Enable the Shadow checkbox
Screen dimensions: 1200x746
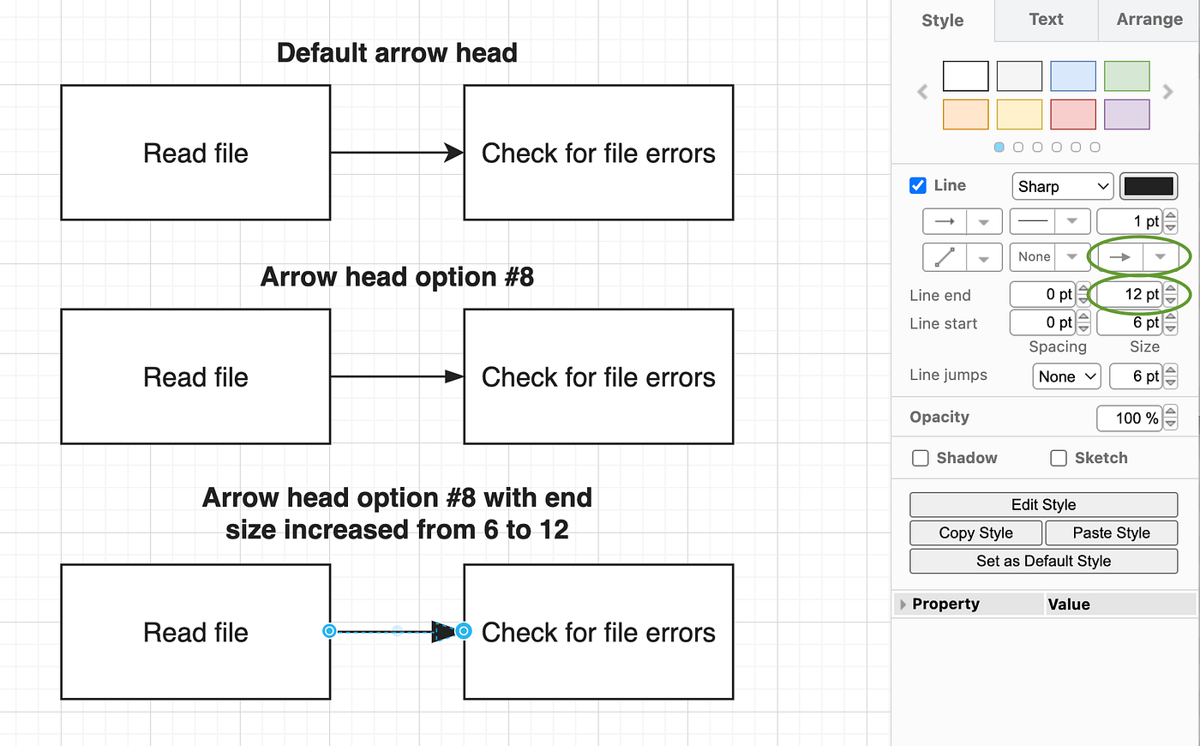920,458
